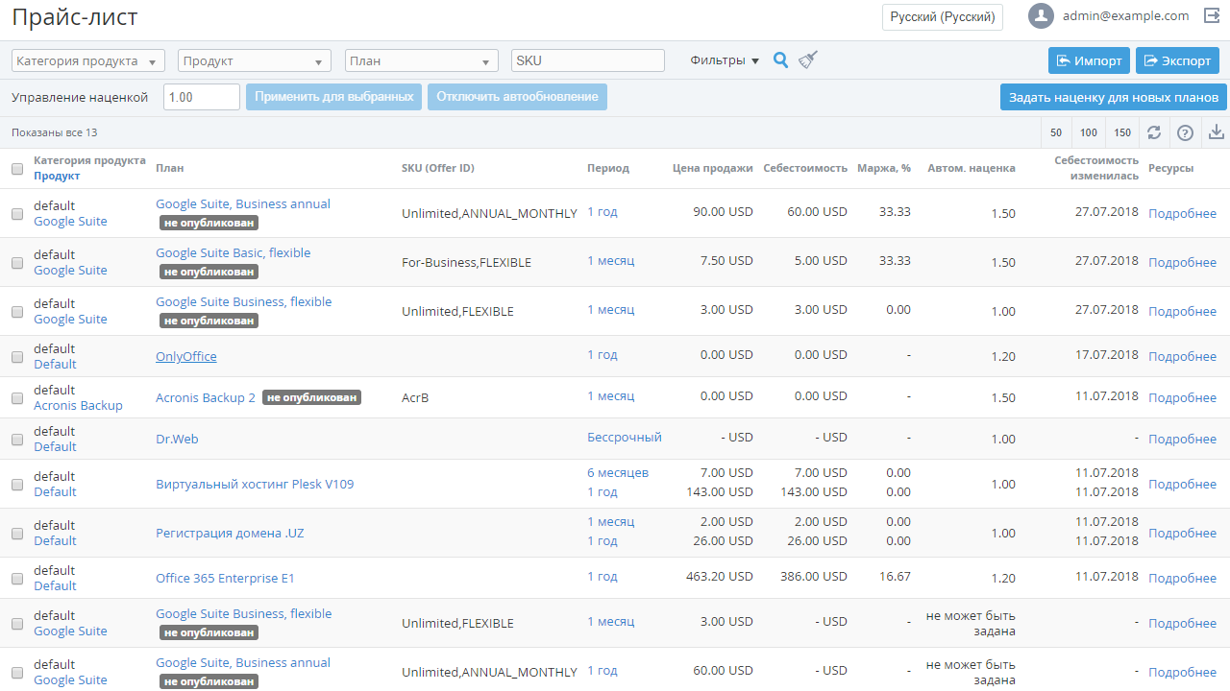Image resolution: width=1230 pixels, height=691 pixels.
Task: Select the OnlyOffice row checkbox
Action: 17,357
